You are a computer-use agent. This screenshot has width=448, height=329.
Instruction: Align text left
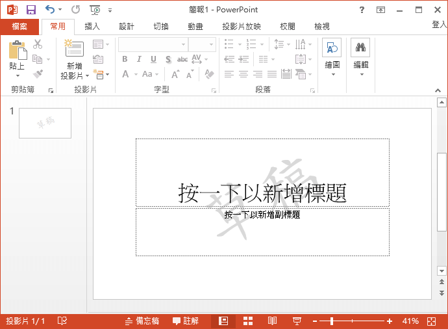click(229, 74)
